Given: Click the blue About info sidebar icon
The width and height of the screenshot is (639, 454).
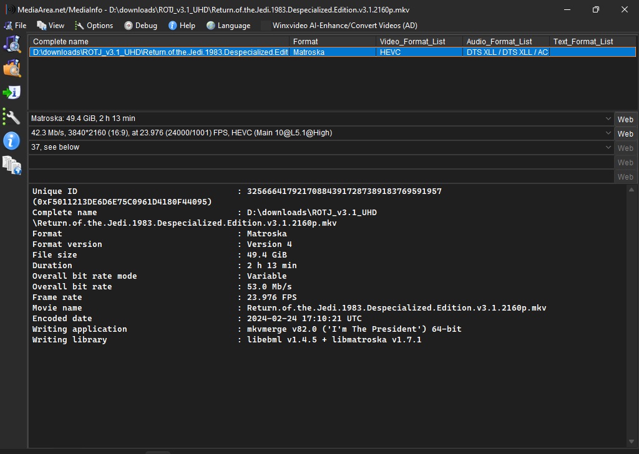Looking at the screenshot, I should (x=12, y=141).
